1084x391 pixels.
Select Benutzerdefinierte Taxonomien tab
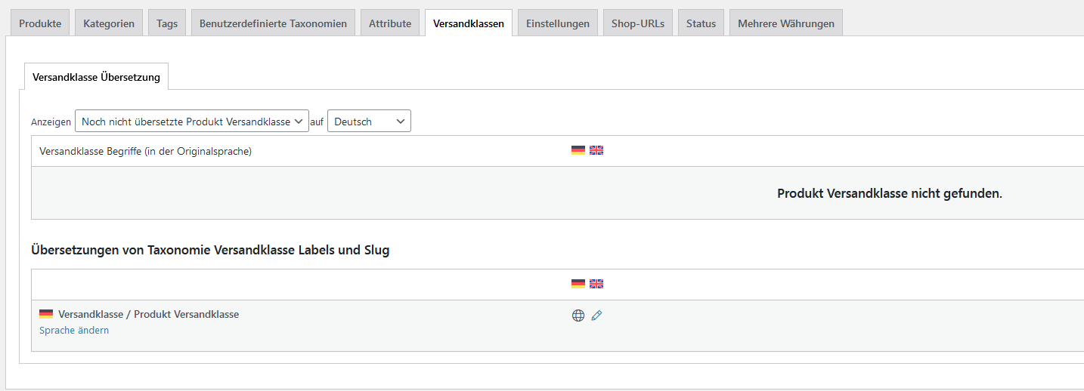tap(273, 23)
